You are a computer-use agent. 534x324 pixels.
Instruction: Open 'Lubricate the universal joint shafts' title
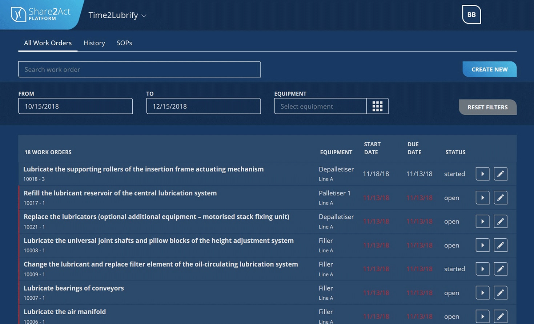pos(159,240)
